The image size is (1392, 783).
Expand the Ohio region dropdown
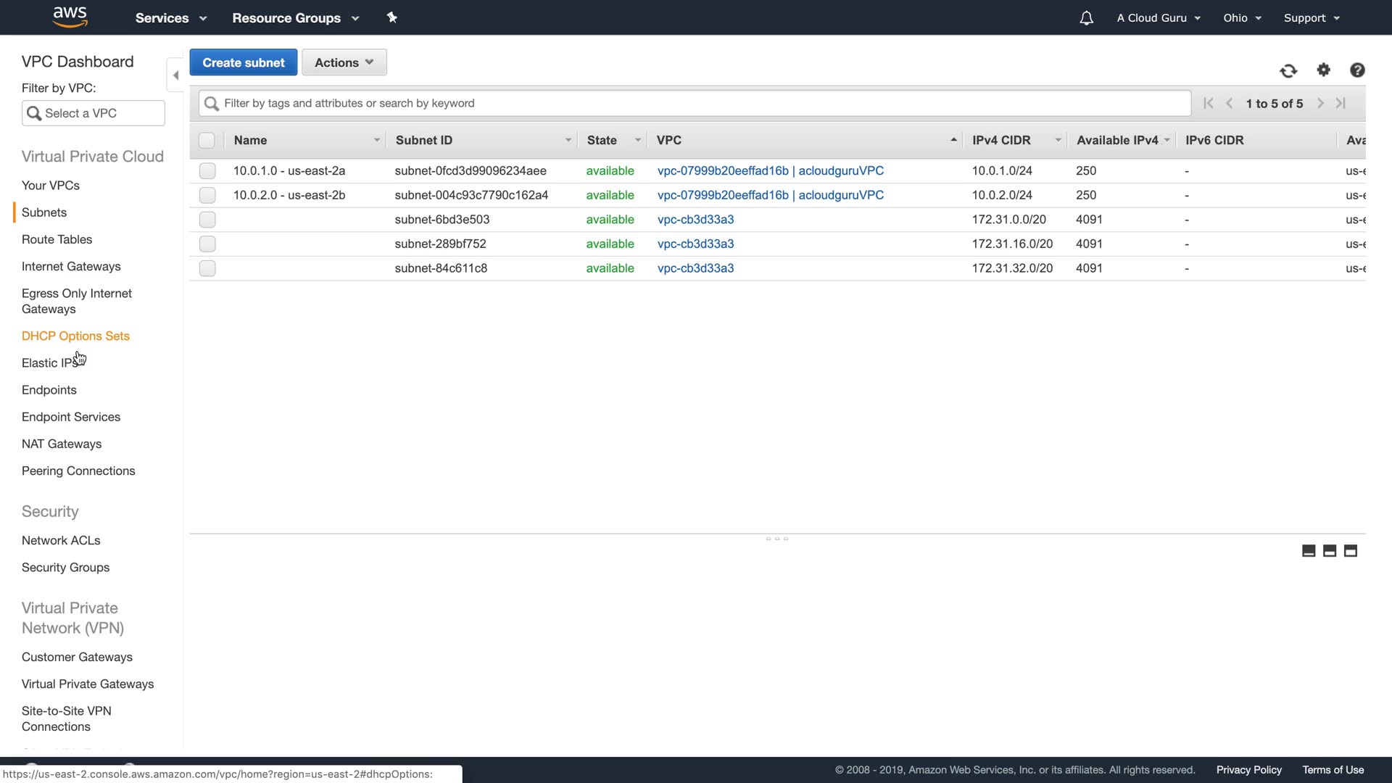point(1242,18)
